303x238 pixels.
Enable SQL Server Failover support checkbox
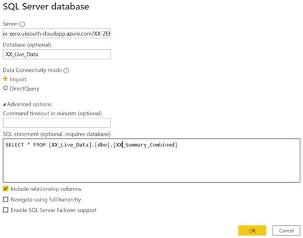pos(6,210)
